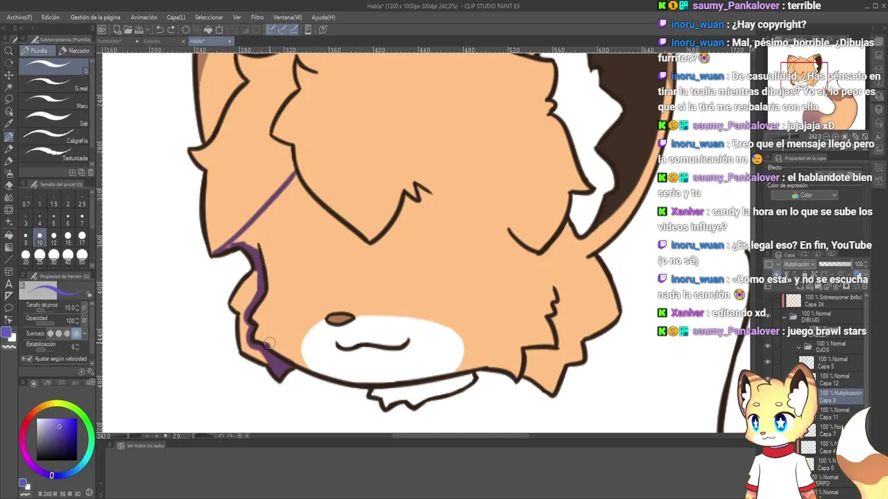Viewport: 888px width, 499px height.
Task: Choose the G real brush
Action: pyautogui.click(x=55, y=84)
